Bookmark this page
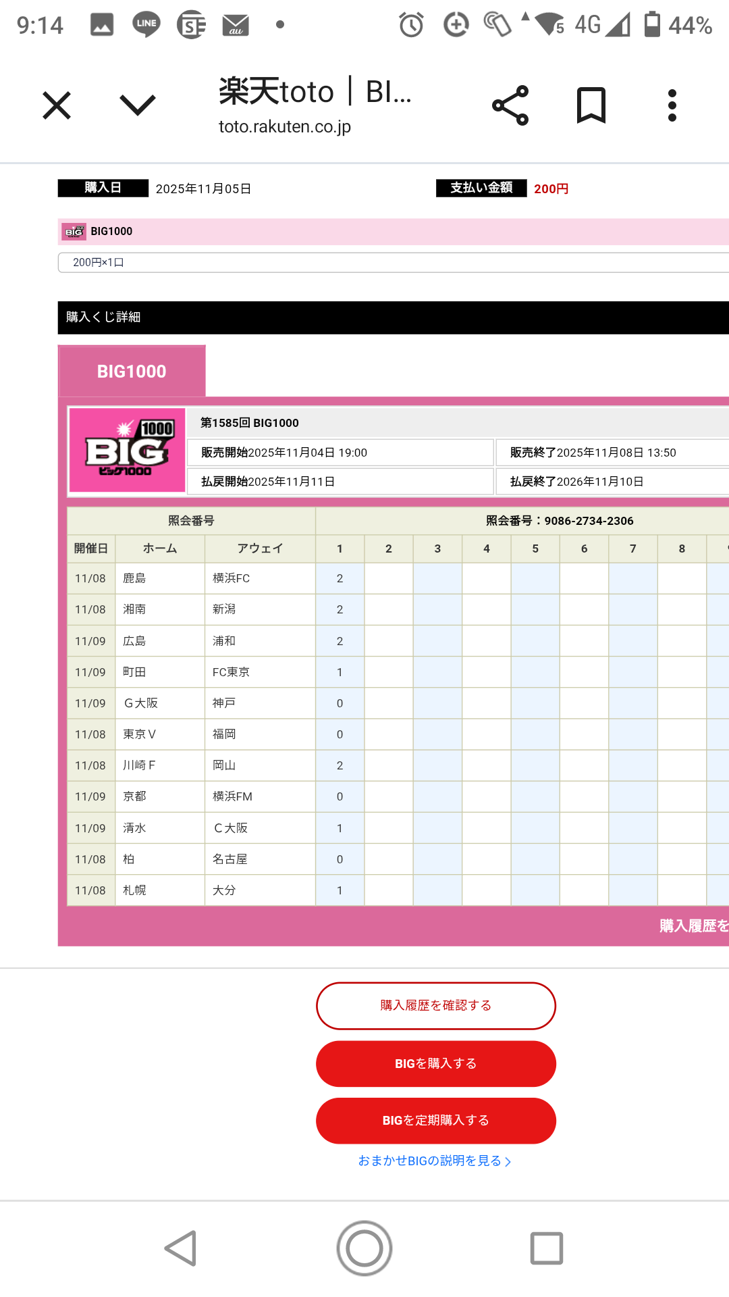729x1297 pixels. (x=591, y=105)
